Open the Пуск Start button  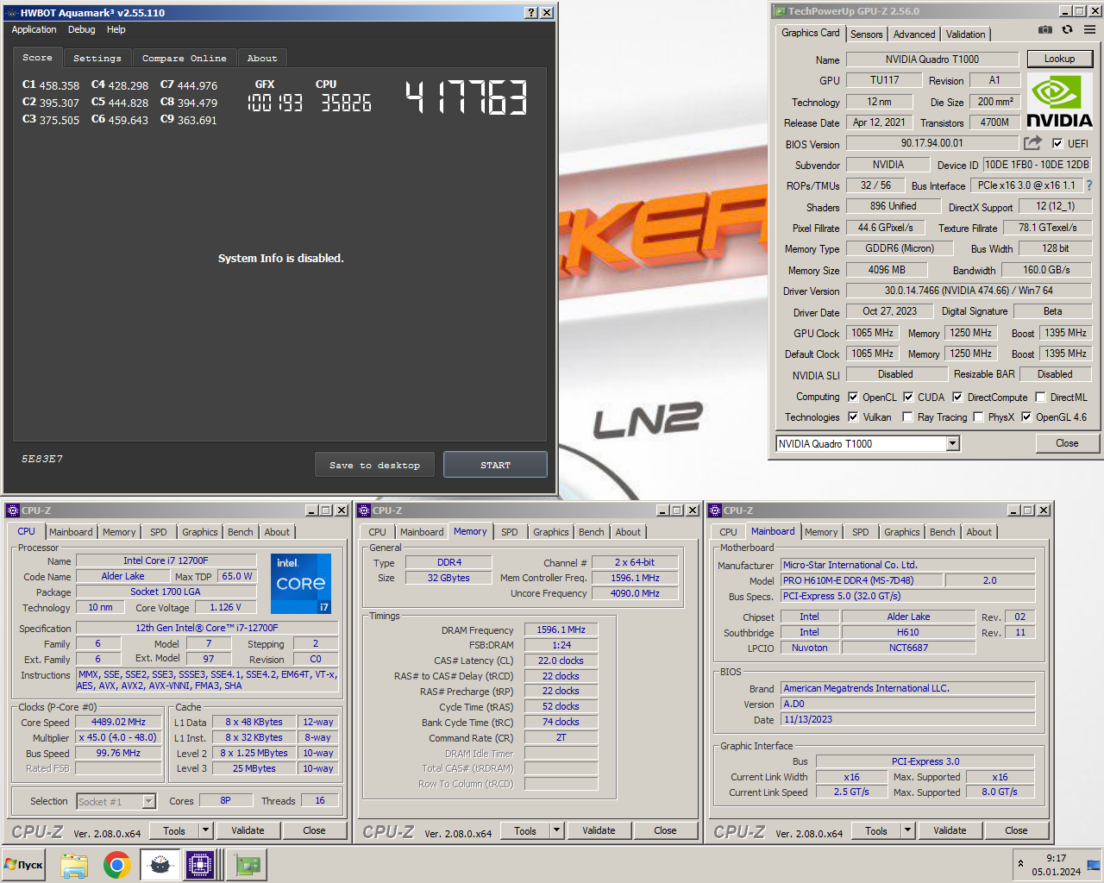[x=23, y=865]
